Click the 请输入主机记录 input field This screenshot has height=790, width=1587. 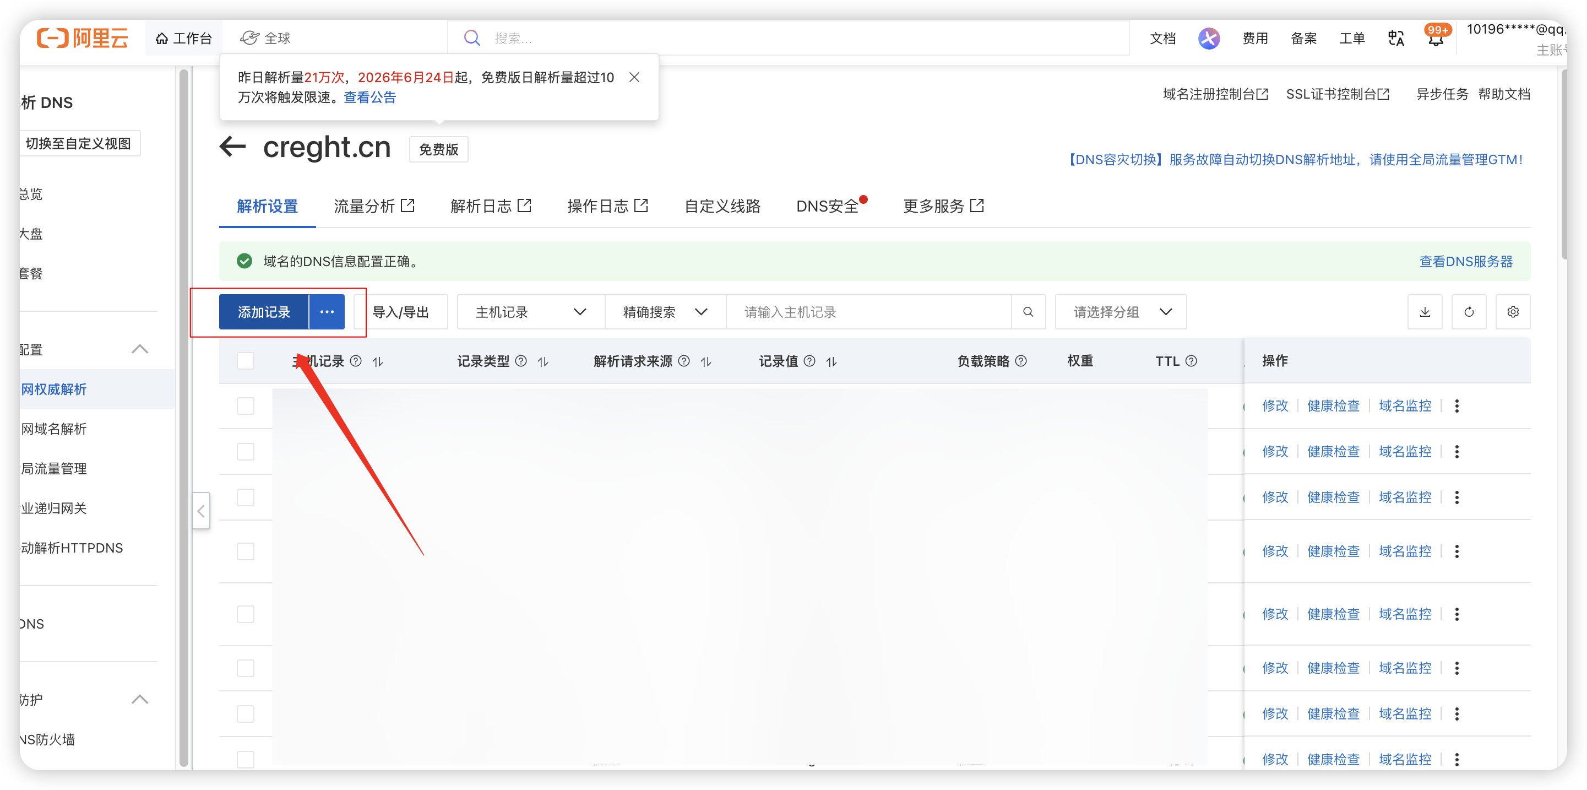coord(868,312)
